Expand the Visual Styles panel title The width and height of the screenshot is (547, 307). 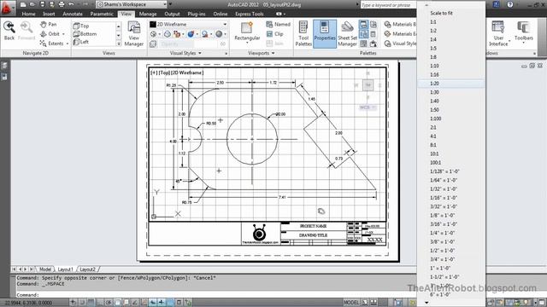[185, 53]
